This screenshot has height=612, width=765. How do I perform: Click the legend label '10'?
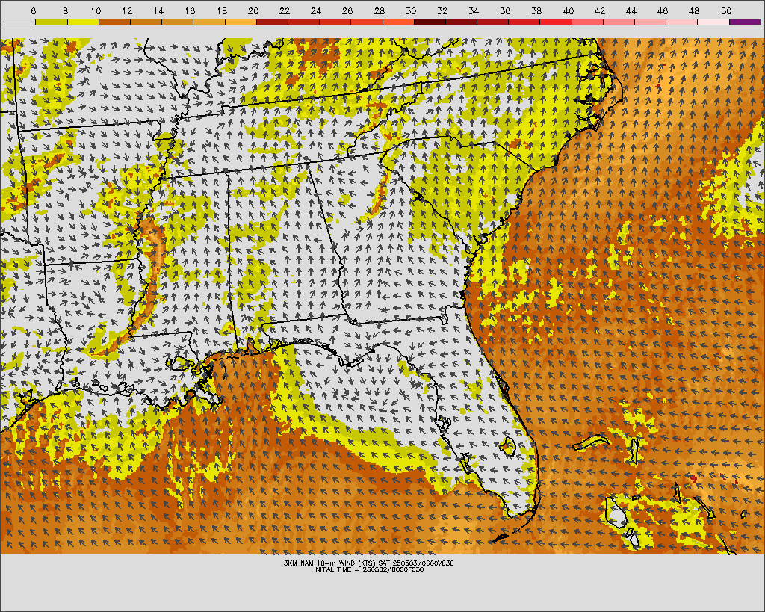point(96,10)
